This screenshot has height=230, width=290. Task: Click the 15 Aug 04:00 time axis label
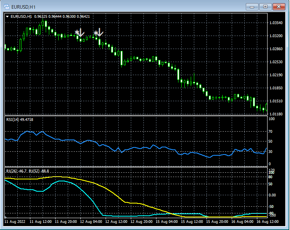pos(167,222)
